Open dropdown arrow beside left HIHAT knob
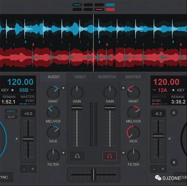The image size is (187, 186). coord(63,88)
